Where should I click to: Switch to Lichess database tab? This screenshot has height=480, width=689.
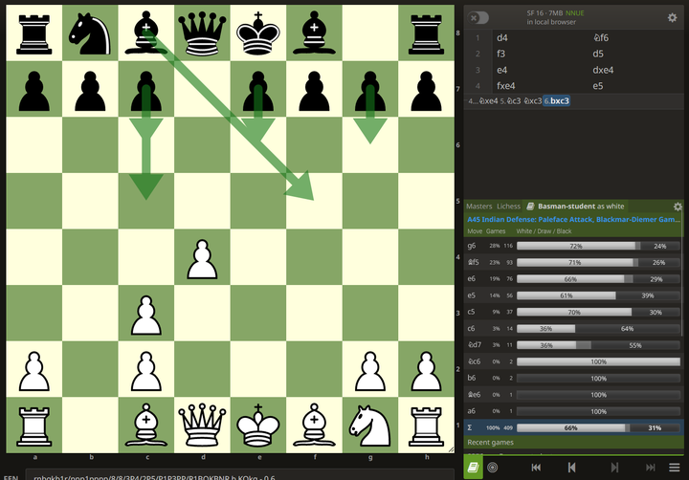click(x=508, y=207)
